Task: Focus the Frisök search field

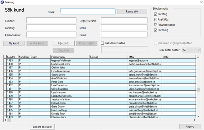Action: 87,11
